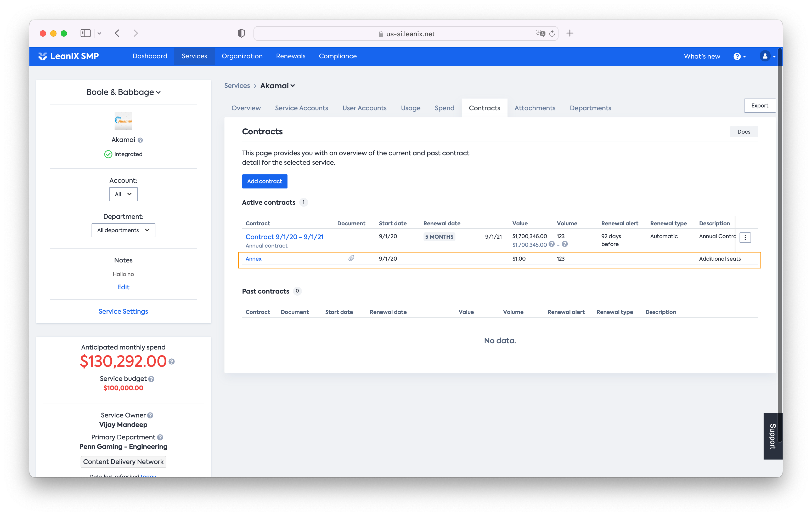This screenshot has height=516, width=812.
Task: Open the Service Settings link
Action: (123, 311)
